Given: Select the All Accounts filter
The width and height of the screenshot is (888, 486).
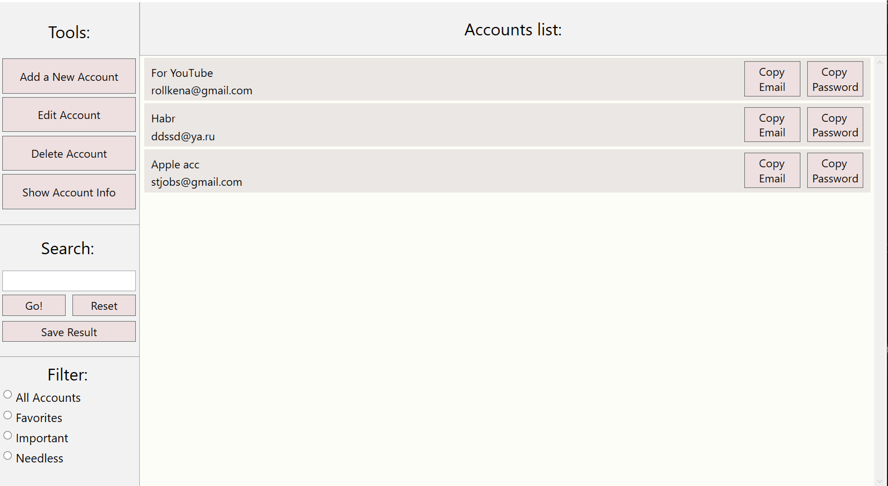Looking at the screenshot, I should pyautogui.click(x=7, y=395).
